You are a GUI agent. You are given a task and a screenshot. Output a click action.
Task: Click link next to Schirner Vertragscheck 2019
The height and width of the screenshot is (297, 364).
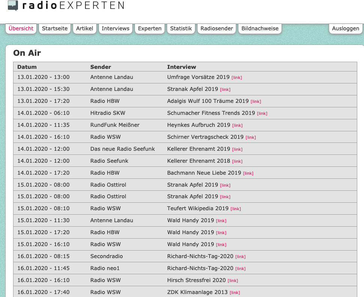251,138
